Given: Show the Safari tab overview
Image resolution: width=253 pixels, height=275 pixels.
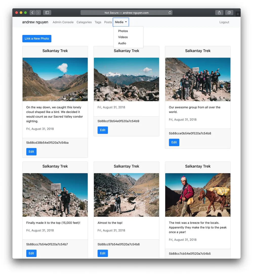Looking at the screenshot, I should pyautogui.click(x=229, y=13).
